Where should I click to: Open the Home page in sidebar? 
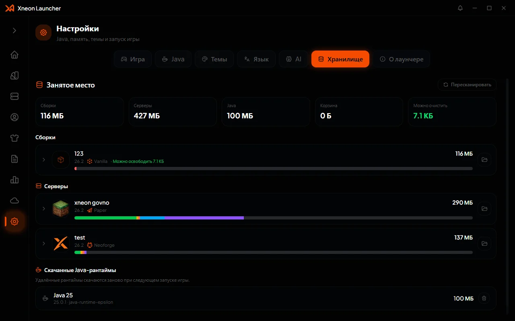point(14,55)
